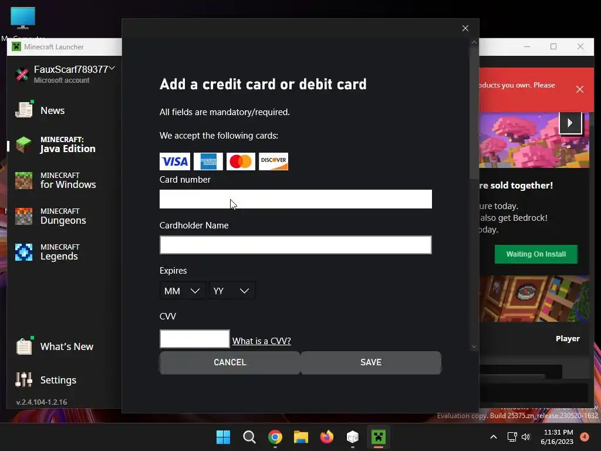
Task: Click the SAVE button
Action: (371, 362)
